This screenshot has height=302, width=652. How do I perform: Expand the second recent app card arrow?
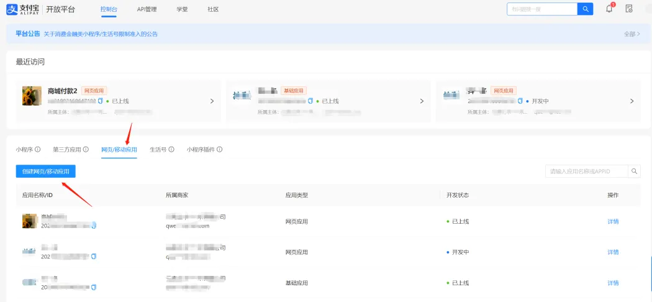pyautogui.click(x=422, y=101)
